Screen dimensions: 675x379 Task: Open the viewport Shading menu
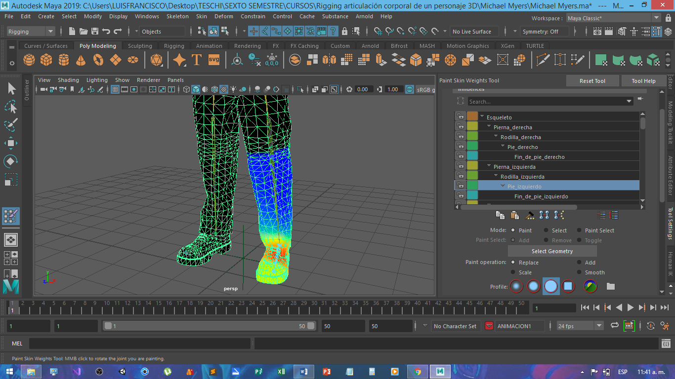pyautogui.click(x=68, y=80)
